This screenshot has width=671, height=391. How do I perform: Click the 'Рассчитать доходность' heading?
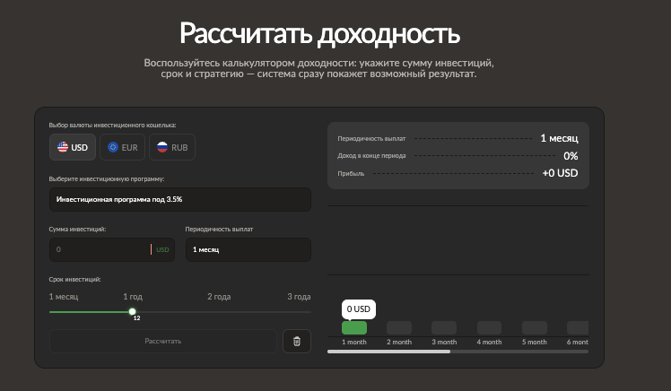(319, 33)
